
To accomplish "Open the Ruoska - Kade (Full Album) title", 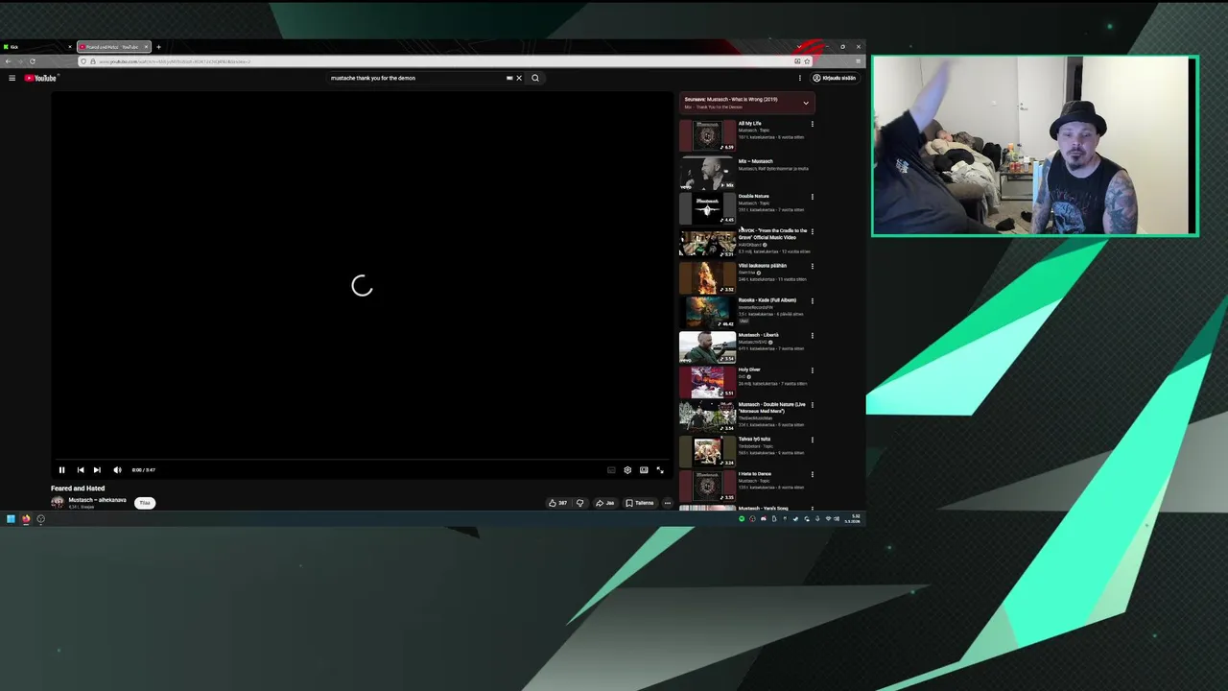I will [x=767, y=300].
